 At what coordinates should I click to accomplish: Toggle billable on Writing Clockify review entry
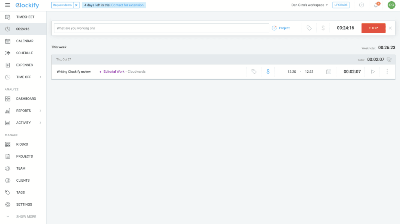coord(268,71)
